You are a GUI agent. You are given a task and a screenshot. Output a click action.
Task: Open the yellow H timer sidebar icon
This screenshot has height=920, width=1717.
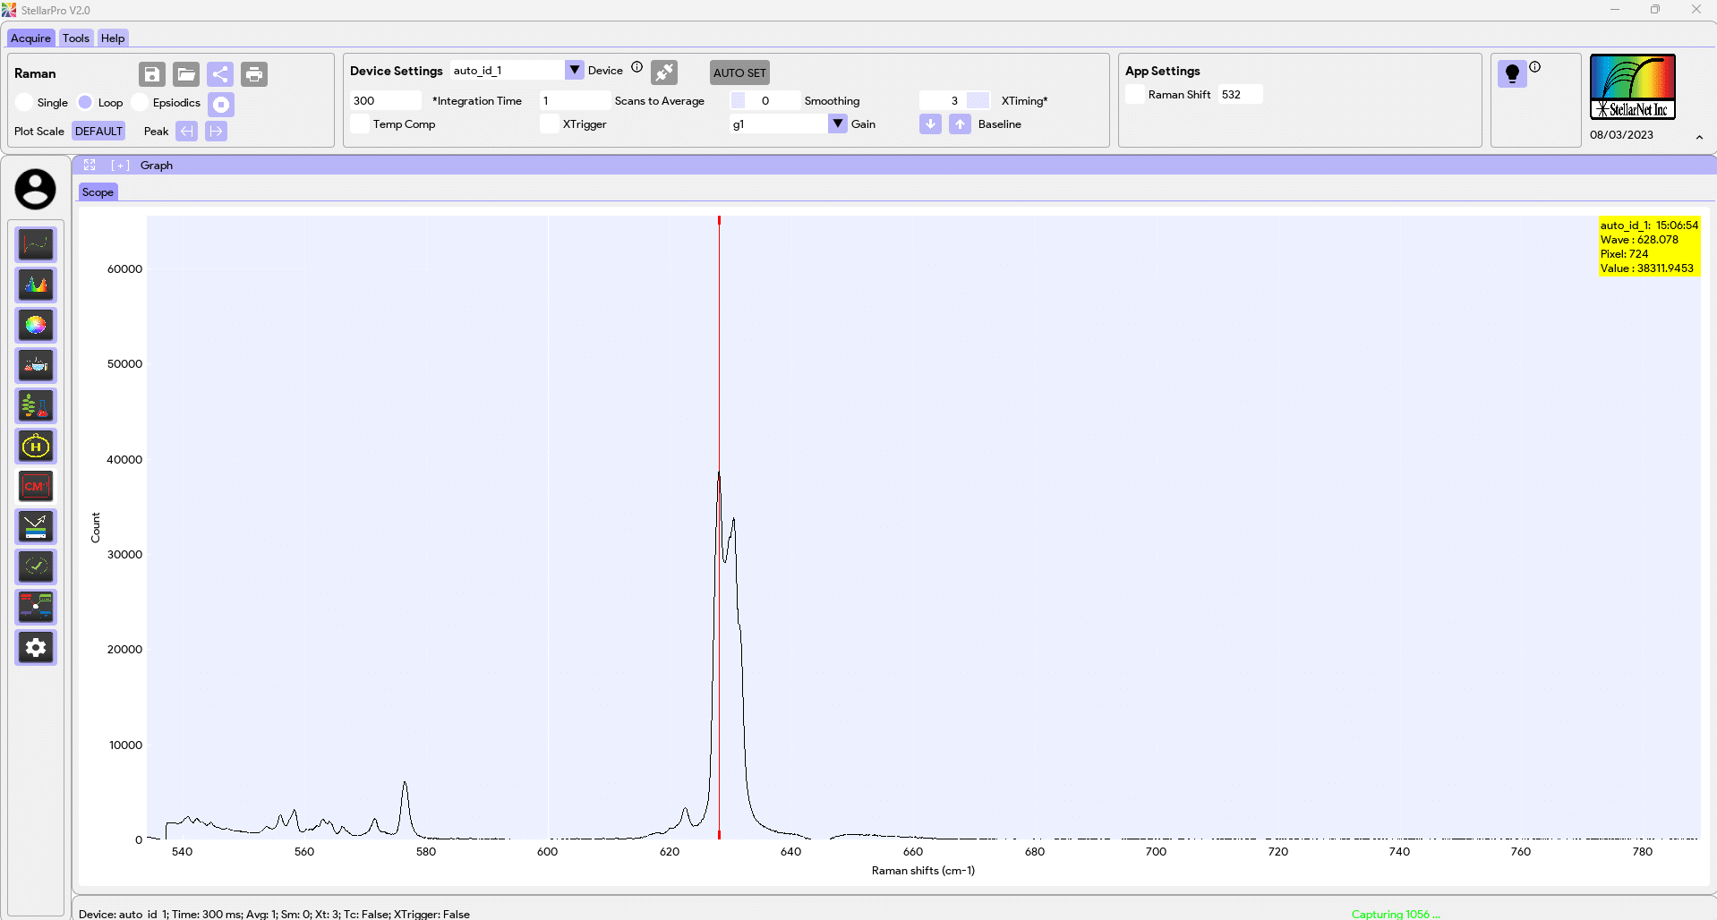click(x=36, y=446)
